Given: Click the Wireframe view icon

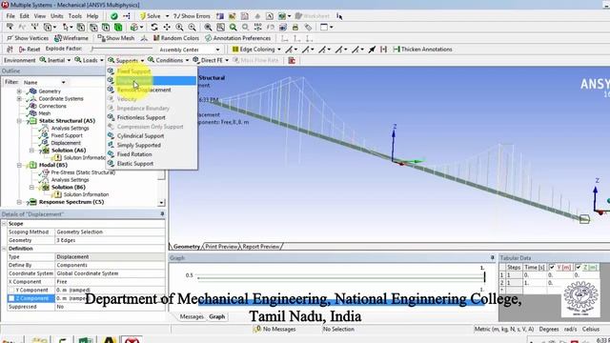Looking at the screenshot, I should pyautogui.click(x=58, y=38).
